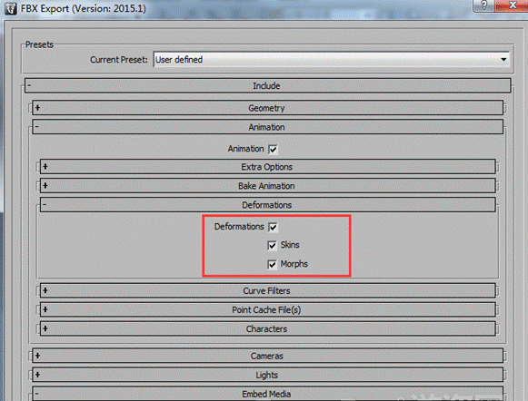Expand the Lights rollout
The image size is (528, 401).
coord(268,375)
